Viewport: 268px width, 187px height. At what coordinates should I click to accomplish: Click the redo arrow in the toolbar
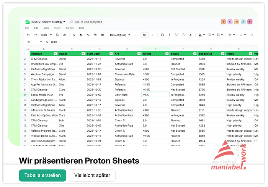[x=34, y=35]
